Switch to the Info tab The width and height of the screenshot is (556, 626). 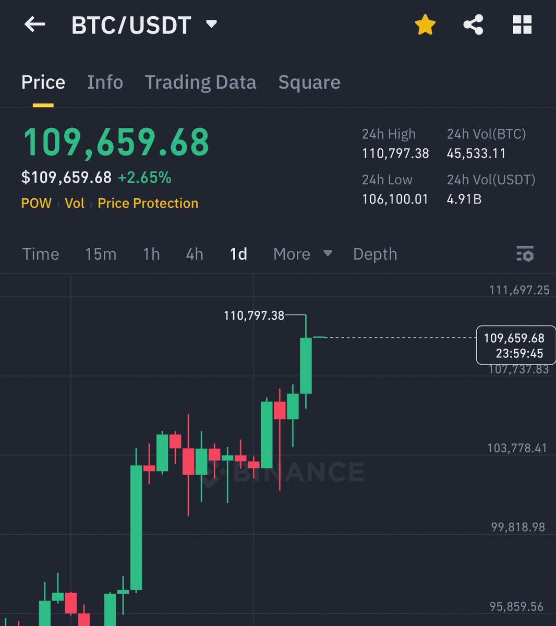[x=105, y=82]
